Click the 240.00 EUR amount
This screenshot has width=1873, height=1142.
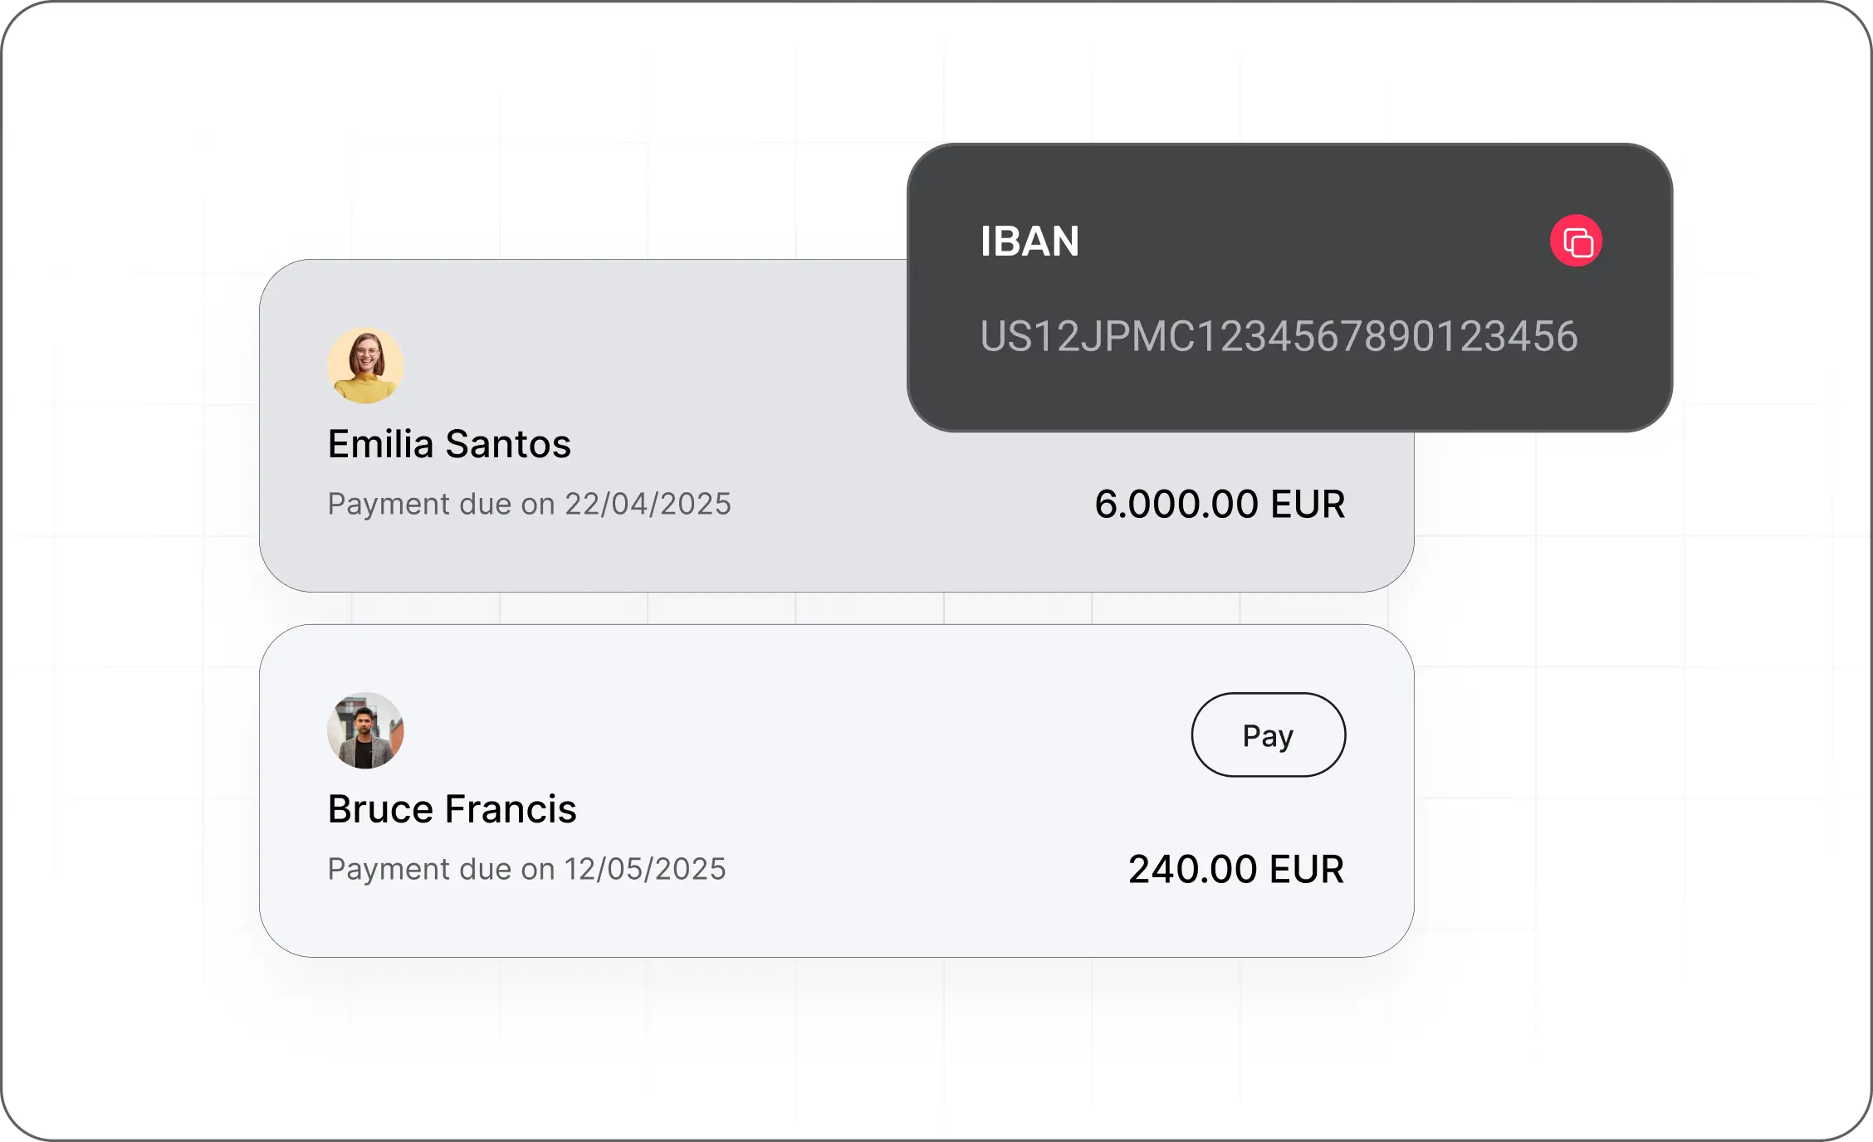point(1235,870)
